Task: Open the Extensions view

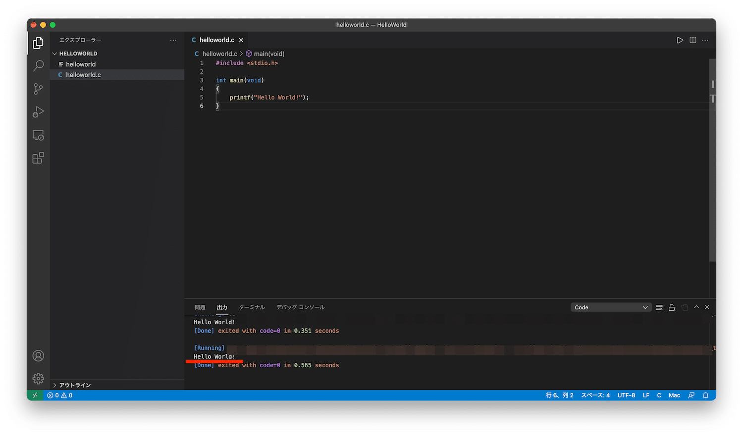Action: (x=38, y=158)
